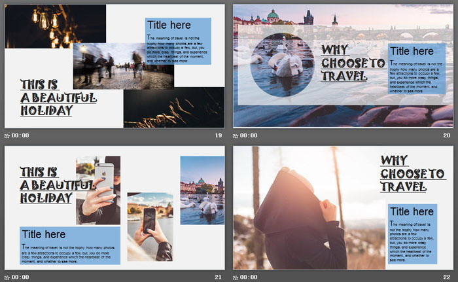The height and width of the screenshot is (282, 458).
Task: Click the transition star icon under slide 21
Action: [x=7, y=277]
